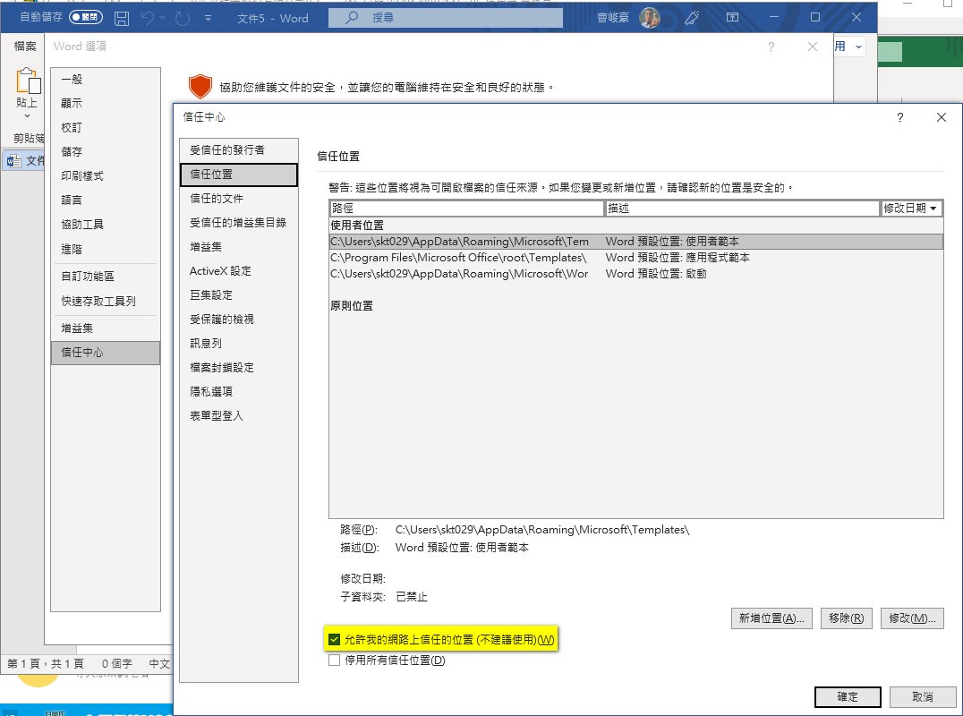Viewport: 963px width, 716px height.
Task: Click 取消 to cancel Trust Center
Action: point(923,697)
